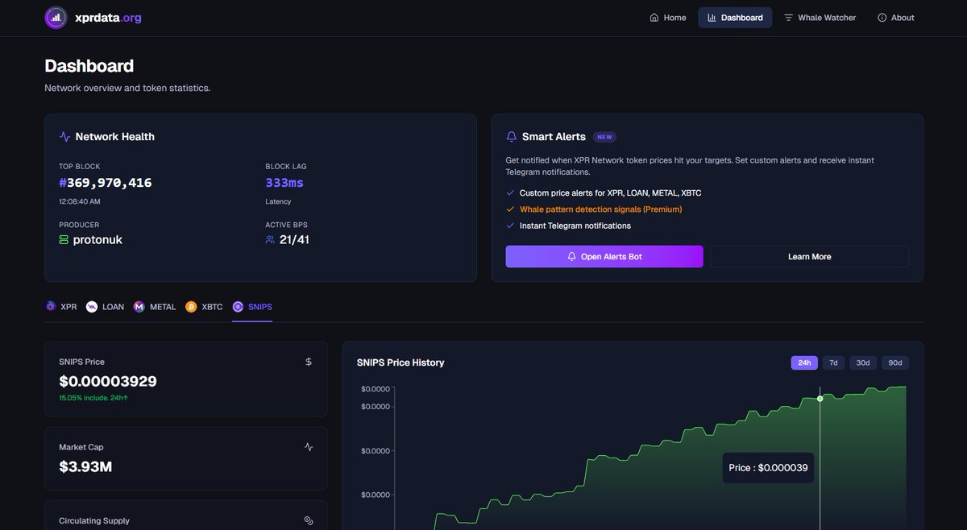Click the $0.00003929 SNIPS price value

[x=108, y=381]
